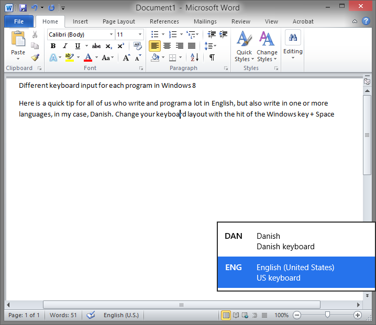Click the Sort A-Z icon
Viewport: 376px width, 325px height.
point(194,57)
